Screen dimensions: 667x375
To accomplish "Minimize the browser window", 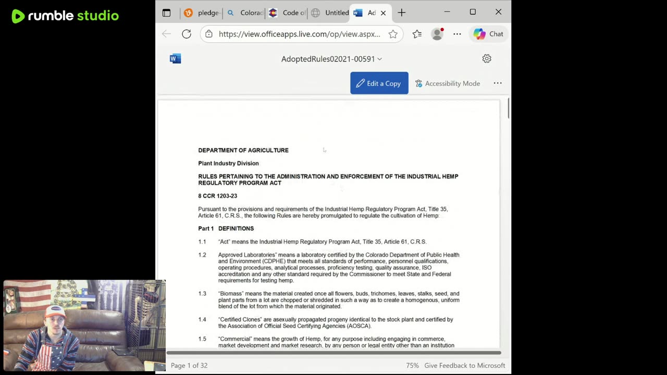I will coord(447,12).
